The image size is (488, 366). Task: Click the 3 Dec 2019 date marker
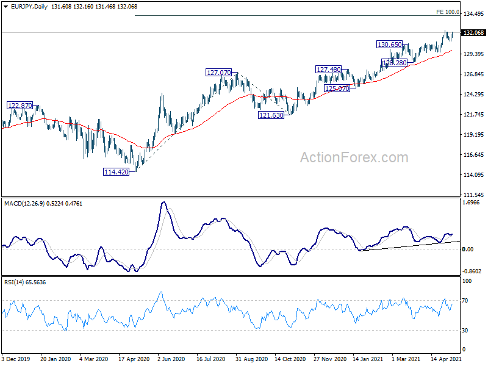tap(16, 359)
